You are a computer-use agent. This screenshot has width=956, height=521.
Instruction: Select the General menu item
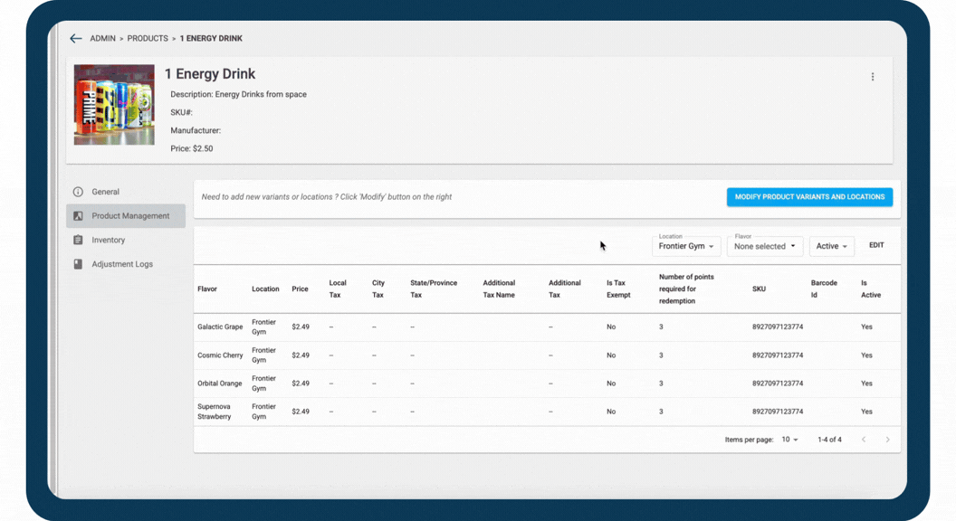click(x=105, y=192)
